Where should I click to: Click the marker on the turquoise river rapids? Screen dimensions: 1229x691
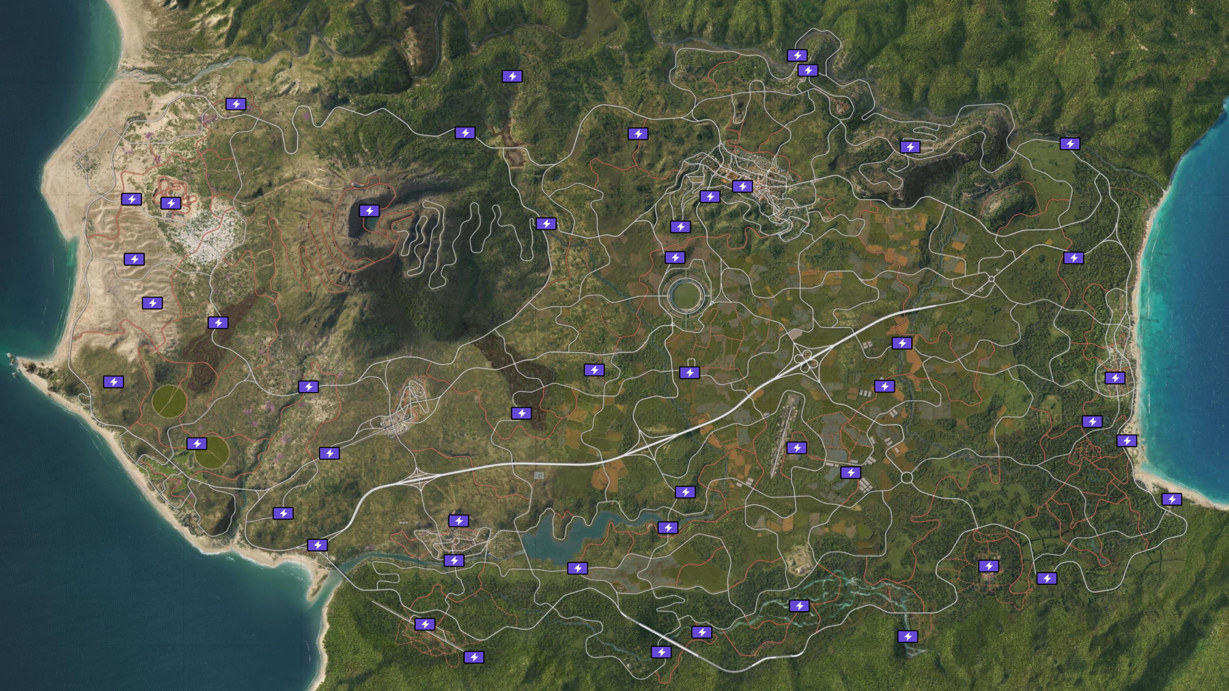pyautogui.click(x=799, y=606)
